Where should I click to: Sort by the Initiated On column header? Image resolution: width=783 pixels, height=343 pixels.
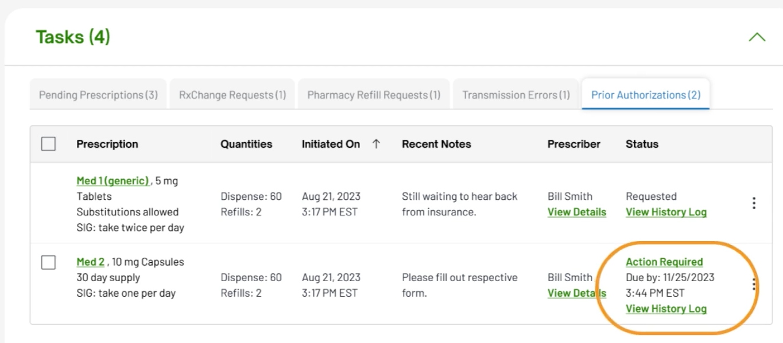(x=331, y=144)
